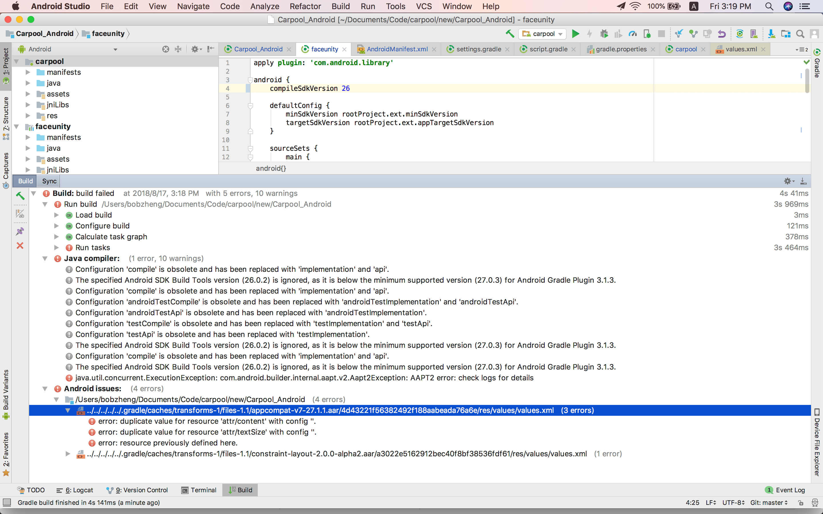Expand the manifests folder under carpool

28,72
